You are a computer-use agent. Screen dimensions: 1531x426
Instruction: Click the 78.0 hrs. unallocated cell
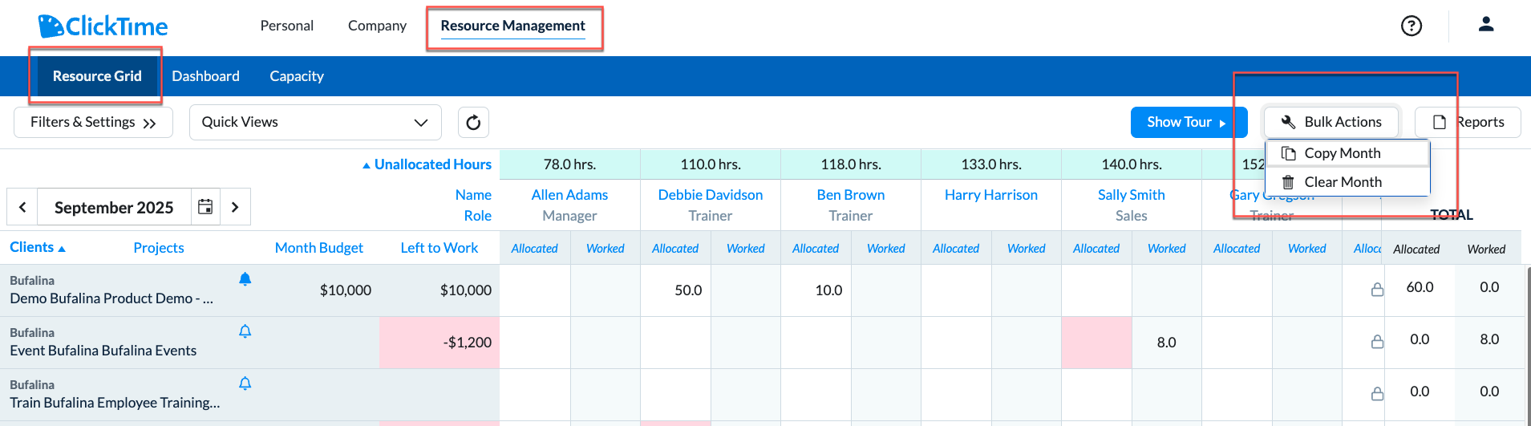pyautogui.click(x=569, y=164)
